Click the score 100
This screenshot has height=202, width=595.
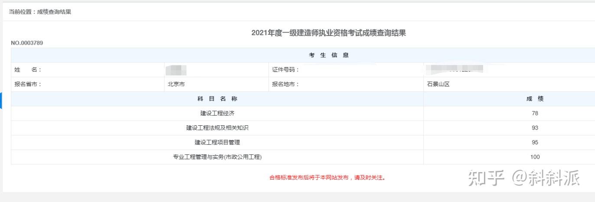535,157
